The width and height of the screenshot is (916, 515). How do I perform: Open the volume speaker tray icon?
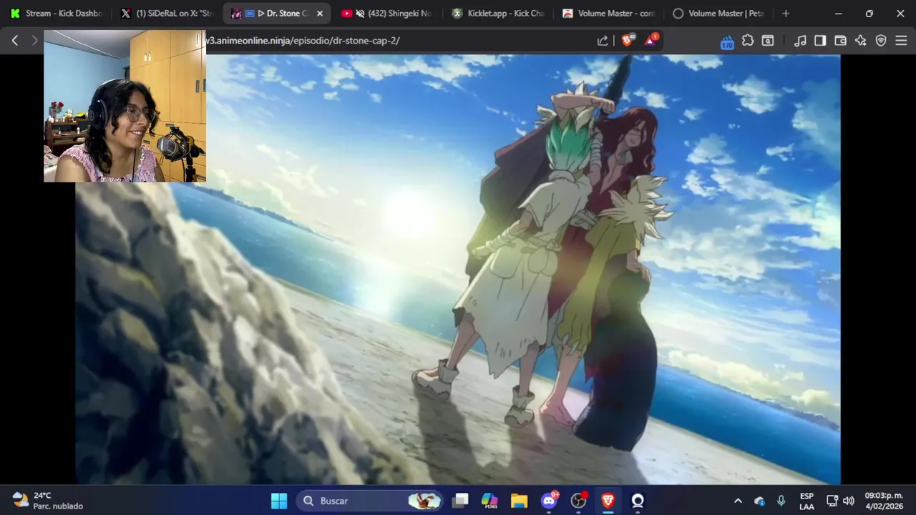click(x=849, y=501)
